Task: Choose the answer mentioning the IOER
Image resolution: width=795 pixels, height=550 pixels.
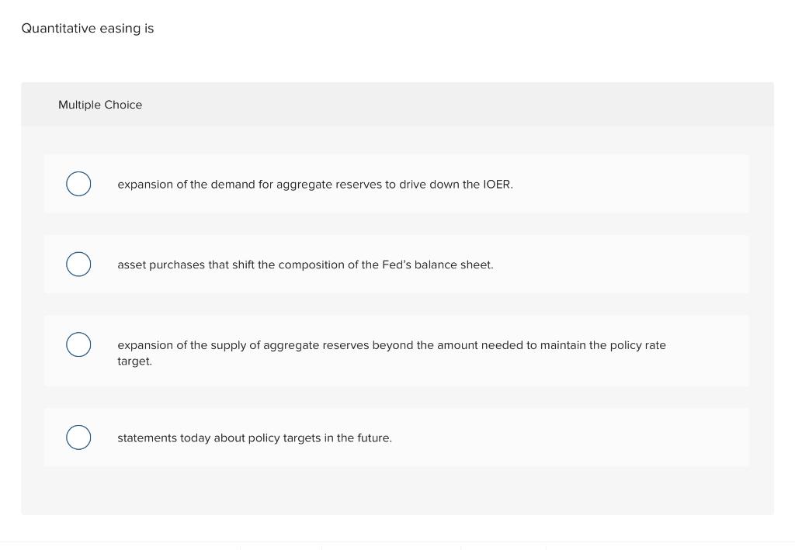Action: pos(315,184)
